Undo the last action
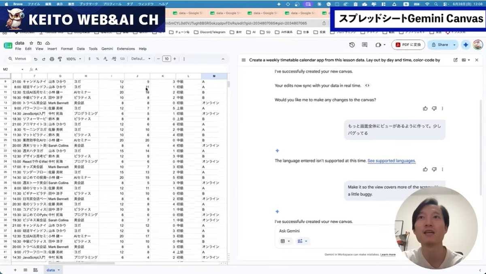Screen dimensions: 486x274 [36, 59]
